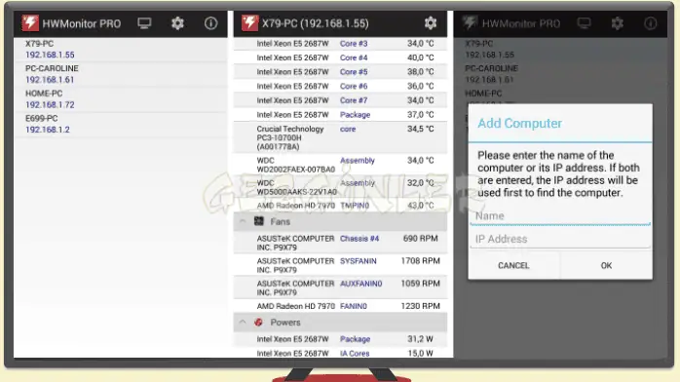Focus the Name field in Add Computer dialog
The image size is (680, 382).
click(560, 216)
